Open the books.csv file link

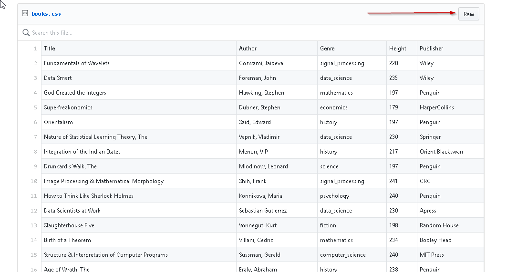pyautogui.click(x=46, y=14)
